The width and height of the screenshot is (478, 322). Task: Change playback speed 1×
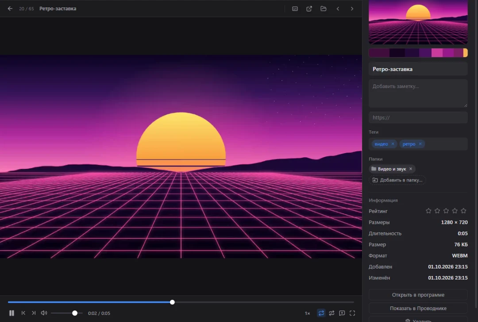pyautogui.click(x=307, y=313)
